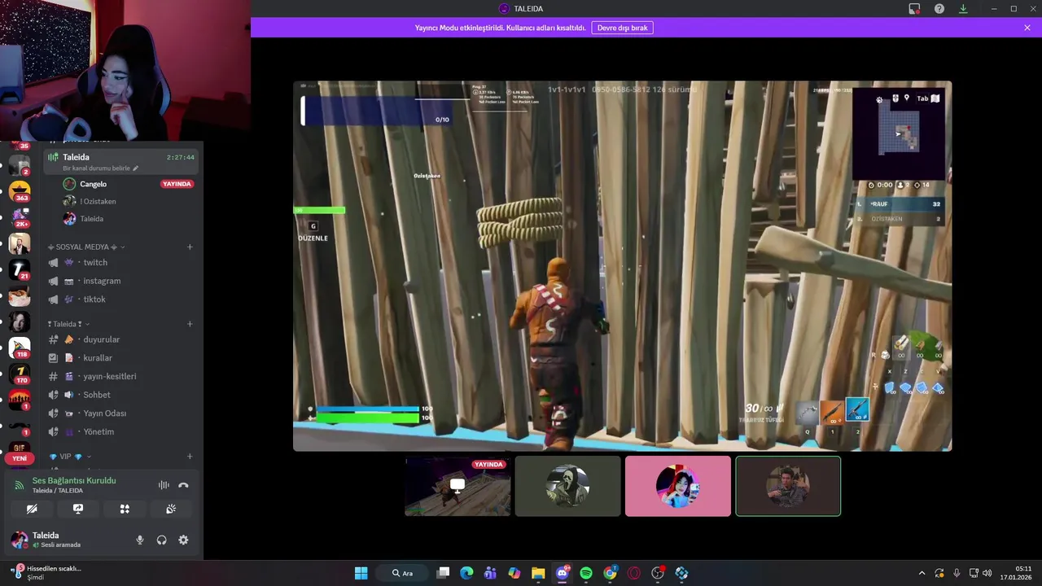Screen dimensions: 1042x586
Task: Turn on camera in voice panel
Action: (x=32, y=509)
